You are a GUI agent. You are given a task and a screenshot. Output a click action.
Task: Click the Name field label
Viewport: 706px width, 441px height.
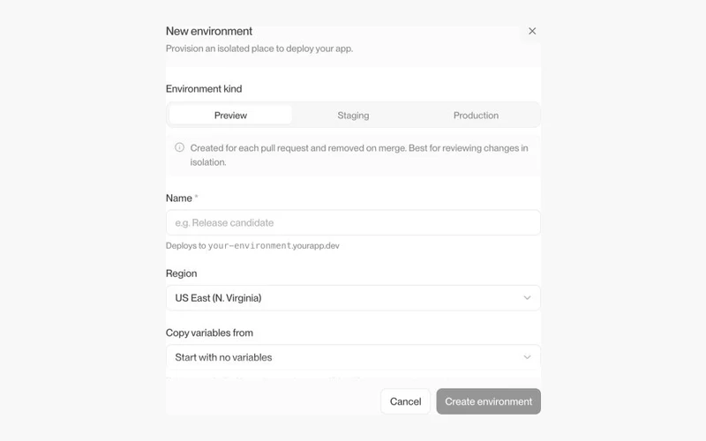coord(179,198)
